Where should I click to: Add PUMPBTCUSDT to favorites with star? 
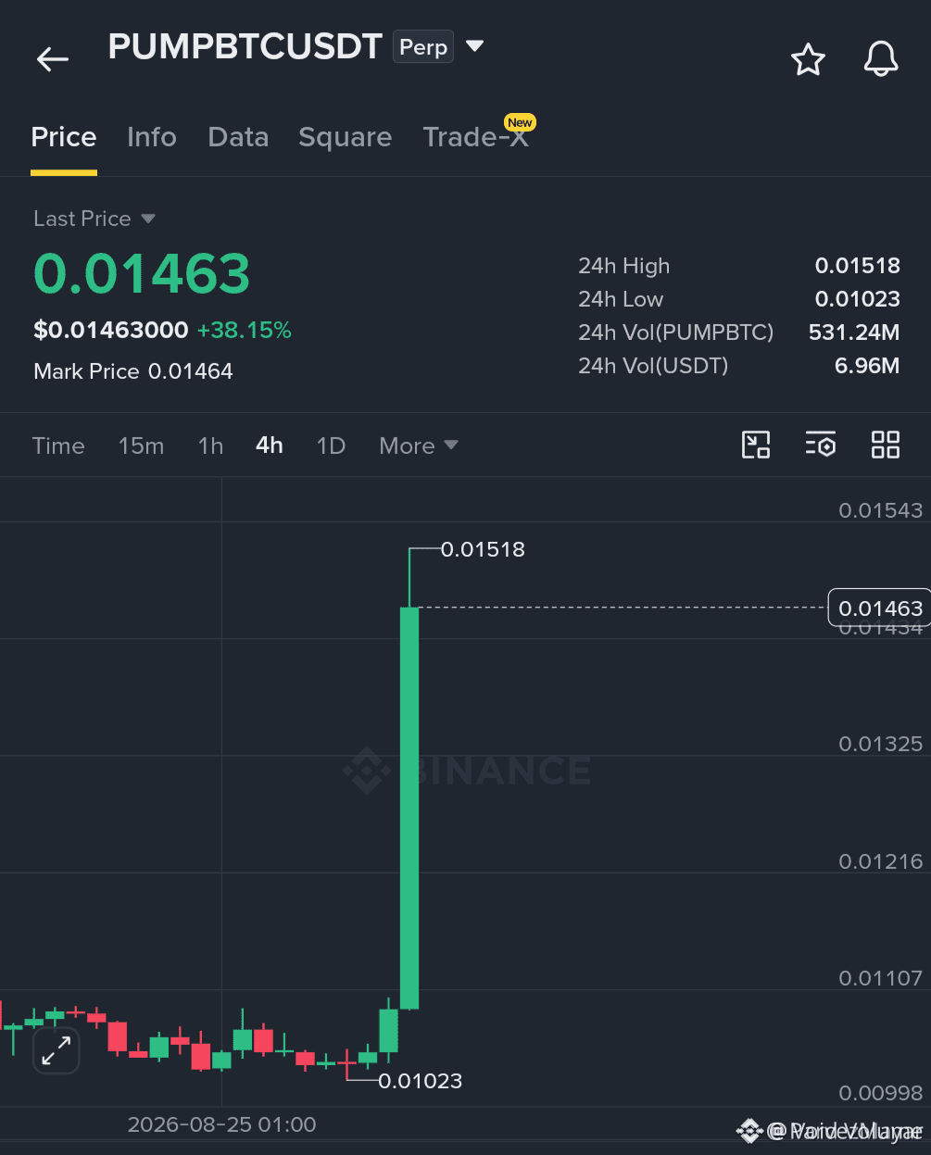(808, 60)
